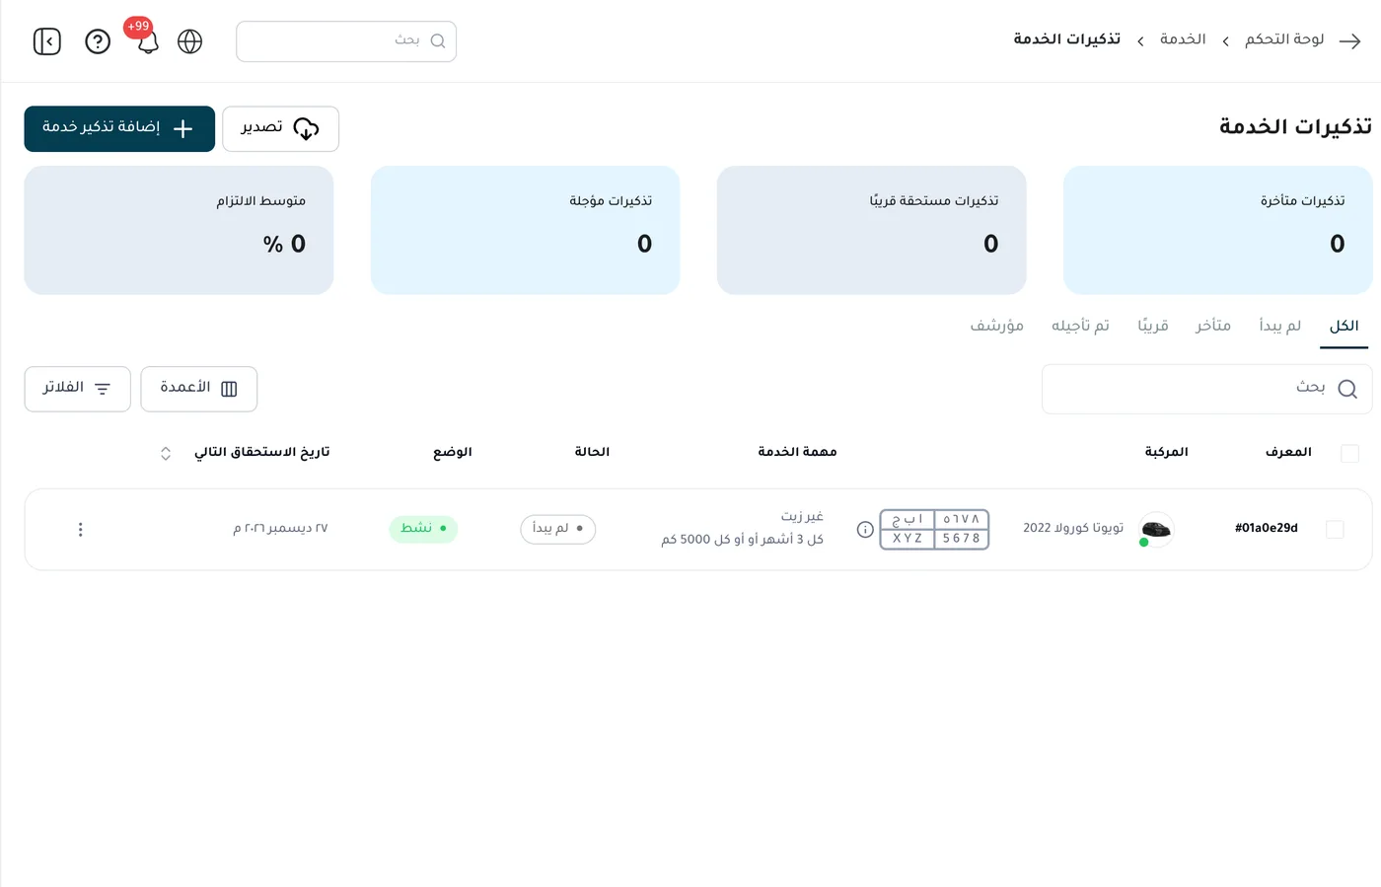Focus the top header search field
Image resolution: width=1381 pixels, height=887 pixels.
click(346, 41)
